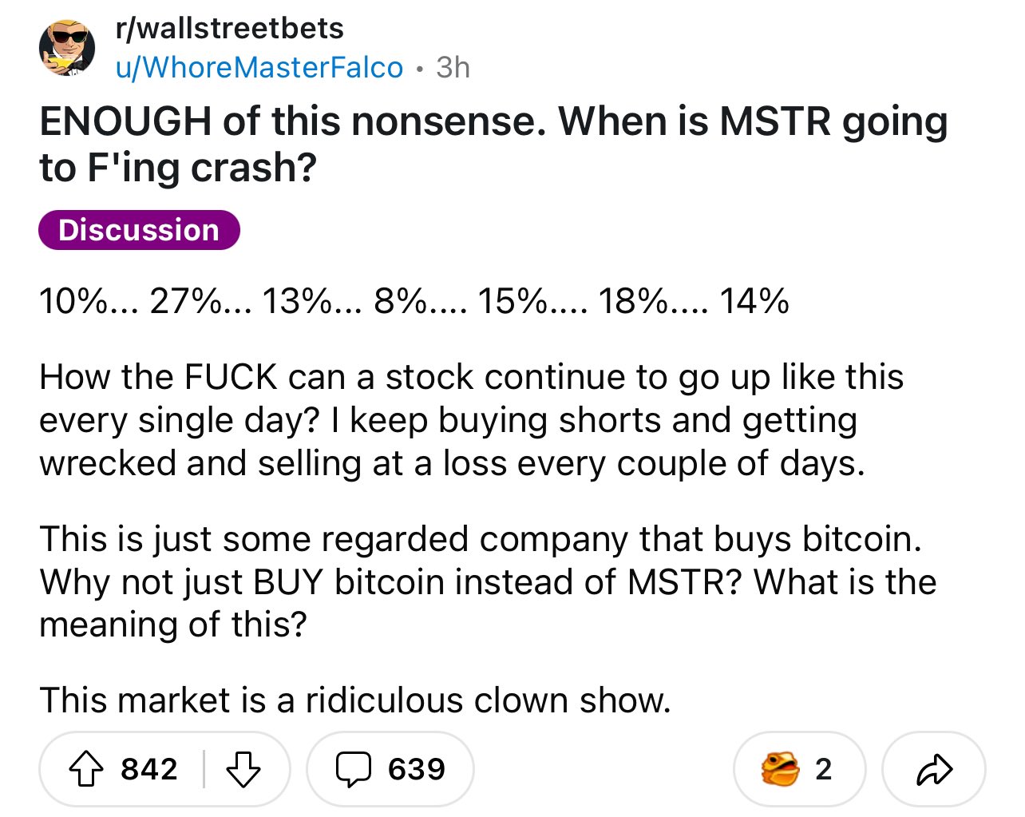This screenshot has height=817, width=1025.
Task: Tap the comment bubble icon
Action: pyautogui.click(x=351, y=769)
